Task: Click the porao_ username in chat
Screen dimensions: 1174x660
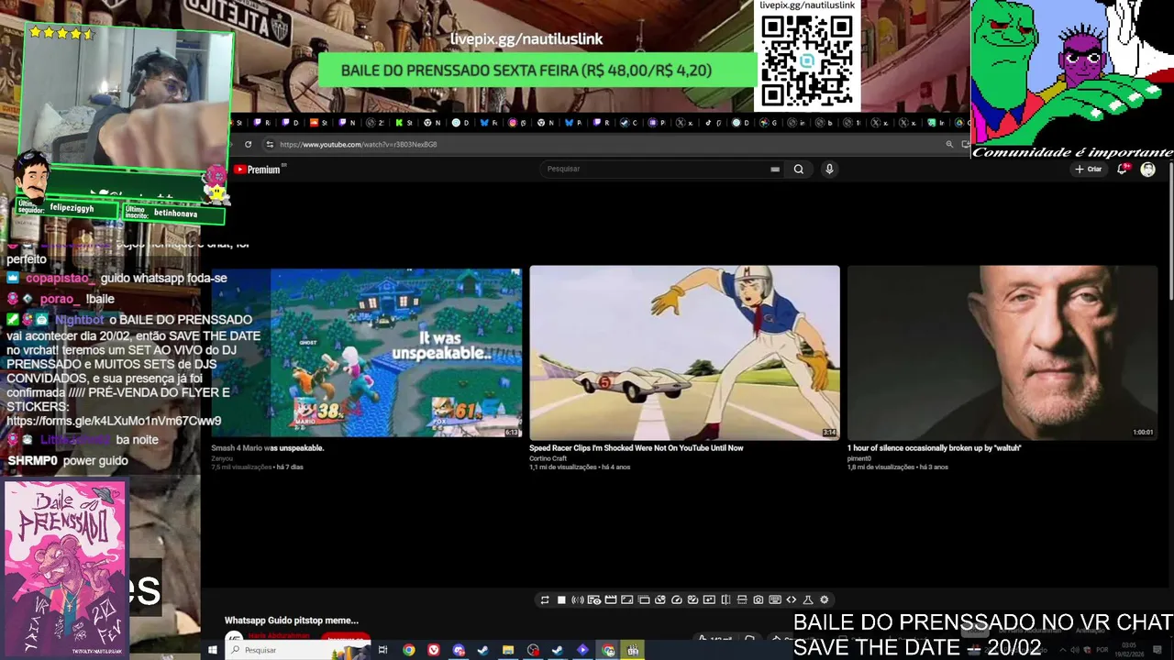Action: 59,299
